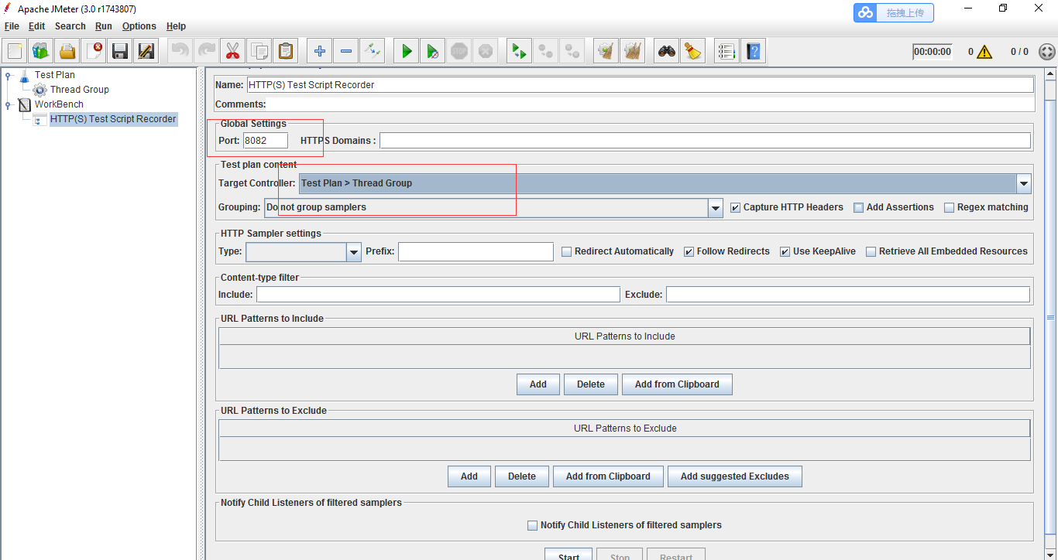The image size is (1058, 560).
Task: Save the test plan with floppy icon
Action: click(x=120, y=51)
